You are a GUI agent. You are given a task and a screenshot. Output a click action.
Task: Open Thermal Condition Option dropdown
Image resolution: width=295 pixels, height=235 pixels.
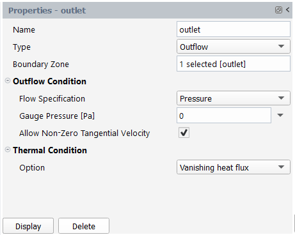tap(234, 167)
